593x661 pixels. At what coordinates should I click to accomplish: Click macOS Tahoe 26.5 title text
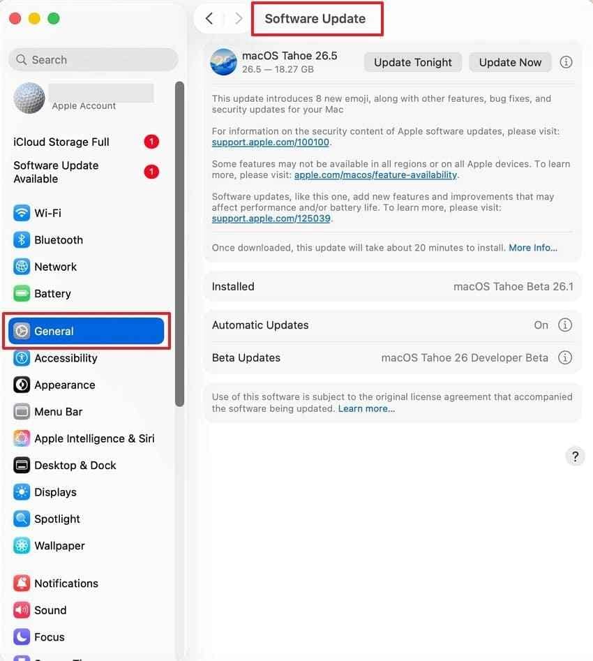pyautogui.click(x=290, y=56)
